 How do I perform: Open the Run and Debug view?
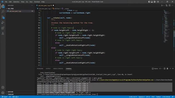3,23
